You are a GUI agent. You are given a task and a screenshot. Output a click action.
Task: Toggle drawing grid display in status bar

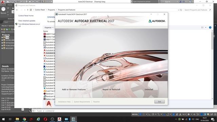click(140, 115)
